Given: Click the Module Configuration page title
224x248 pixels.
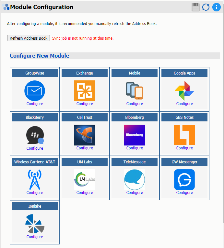Looking at the screenshot, I should pos(41,7).
